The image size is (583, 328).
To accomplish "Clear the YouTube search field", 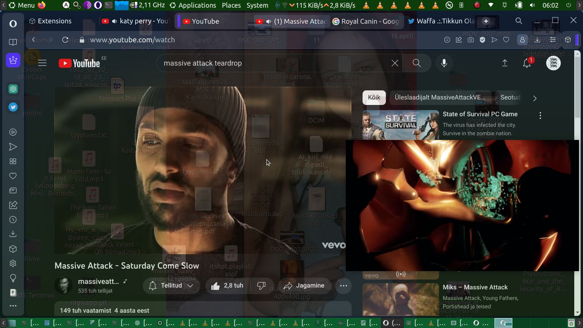I will click(395, 63).
